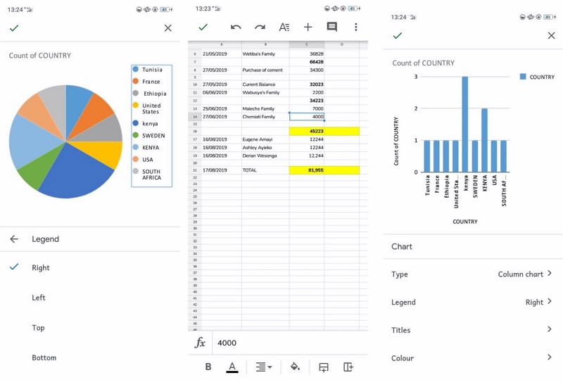This screenshot has width=563, height=380.
Task: Add a comment in spreadsheet
Action: pyautogui.click(x=331, y=27)
